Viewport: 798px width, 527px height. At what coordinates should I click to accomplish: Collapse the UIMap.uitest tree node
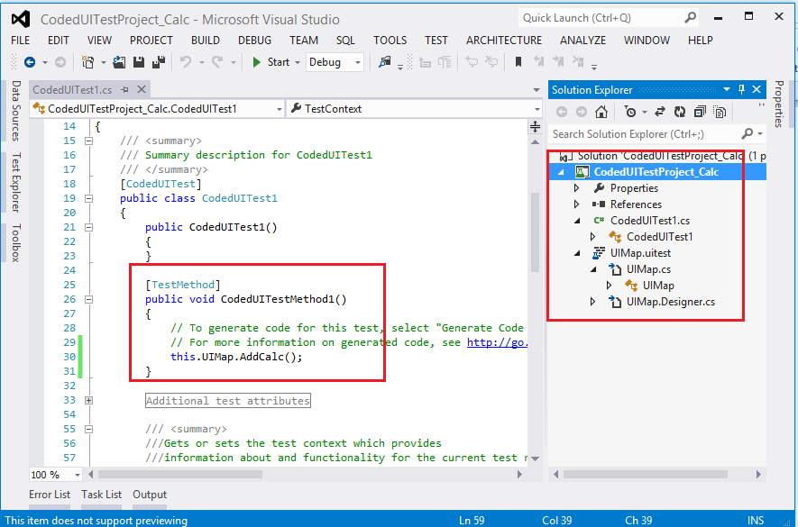[x=578, y=253]
